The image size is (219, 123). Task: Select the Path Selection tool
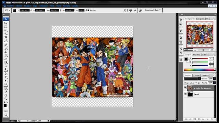[x=6, y=81]
